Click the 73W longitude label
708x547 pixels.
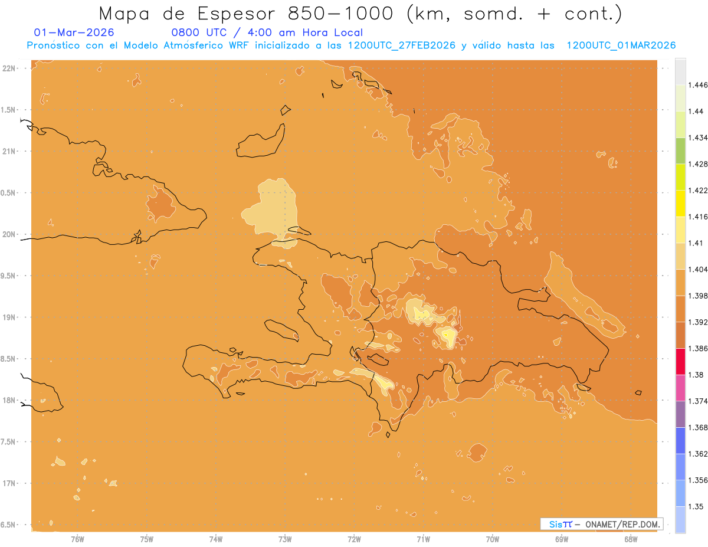(285, 539)
